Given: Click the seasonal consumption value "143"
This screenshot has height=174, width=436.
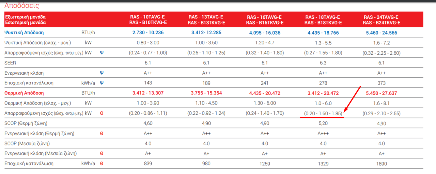Looking at the screenshot, I should tap(148, 83).
